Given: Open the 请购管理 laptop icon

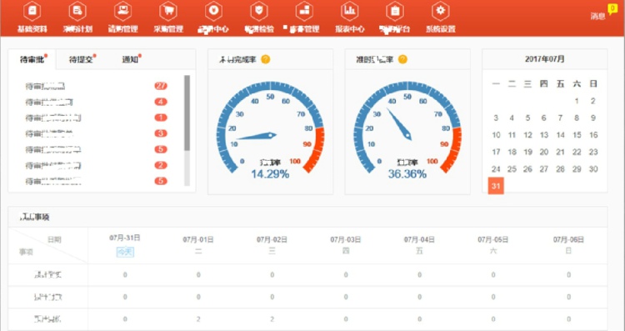Looking at the screenshot, I should pyautogui.click(x=122, y=11).
